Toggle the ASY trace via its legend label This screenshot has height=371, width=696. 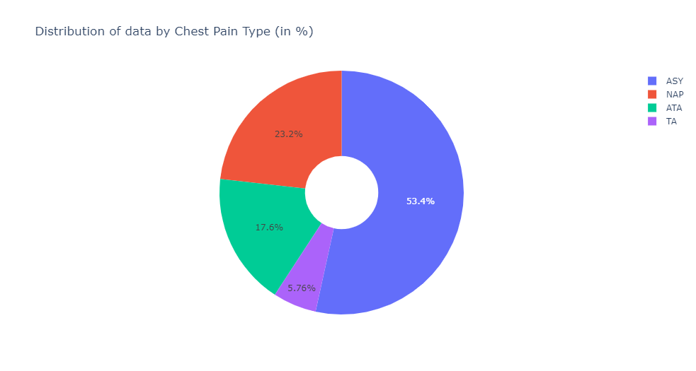tap(674, 81)
